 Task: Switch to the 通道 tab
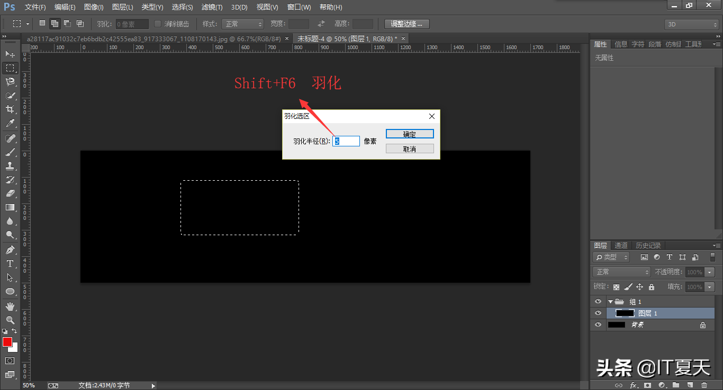[x=621, y=245]
